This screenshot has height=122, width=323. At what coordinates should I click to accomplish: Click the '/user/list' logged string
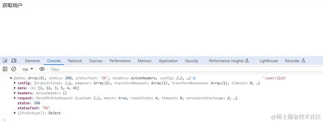point(274,78)
